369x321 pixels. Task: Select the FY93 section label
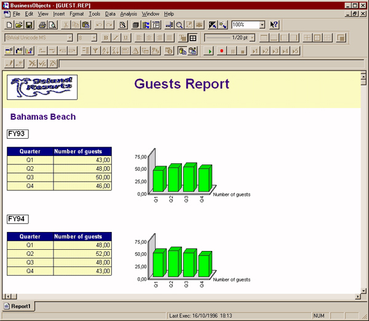tap(17, 134)
